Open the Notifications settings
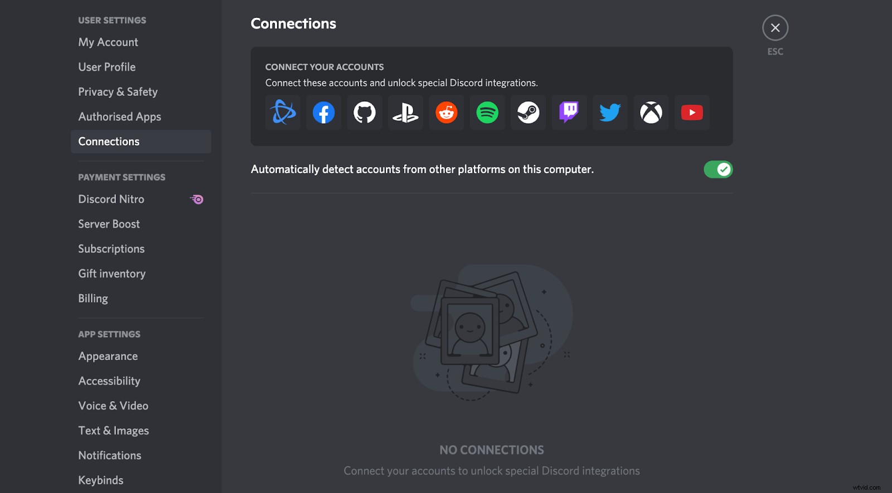 coord(109,455)
